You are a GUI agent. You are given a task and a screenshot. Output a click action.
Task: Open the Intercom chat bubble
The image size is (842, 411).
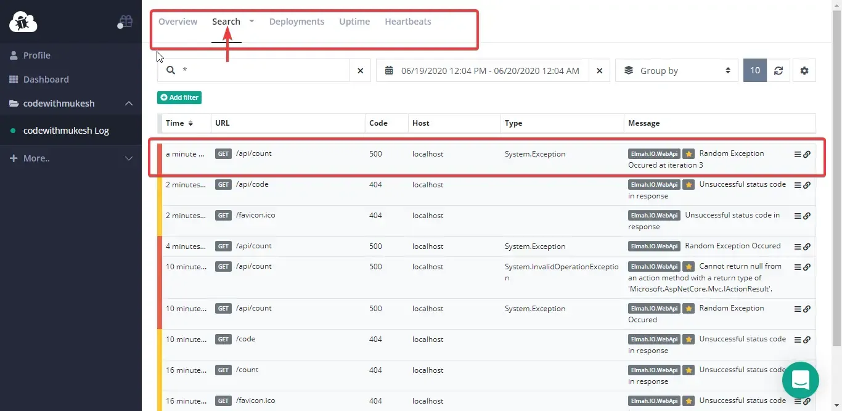(x=800, y=380)
